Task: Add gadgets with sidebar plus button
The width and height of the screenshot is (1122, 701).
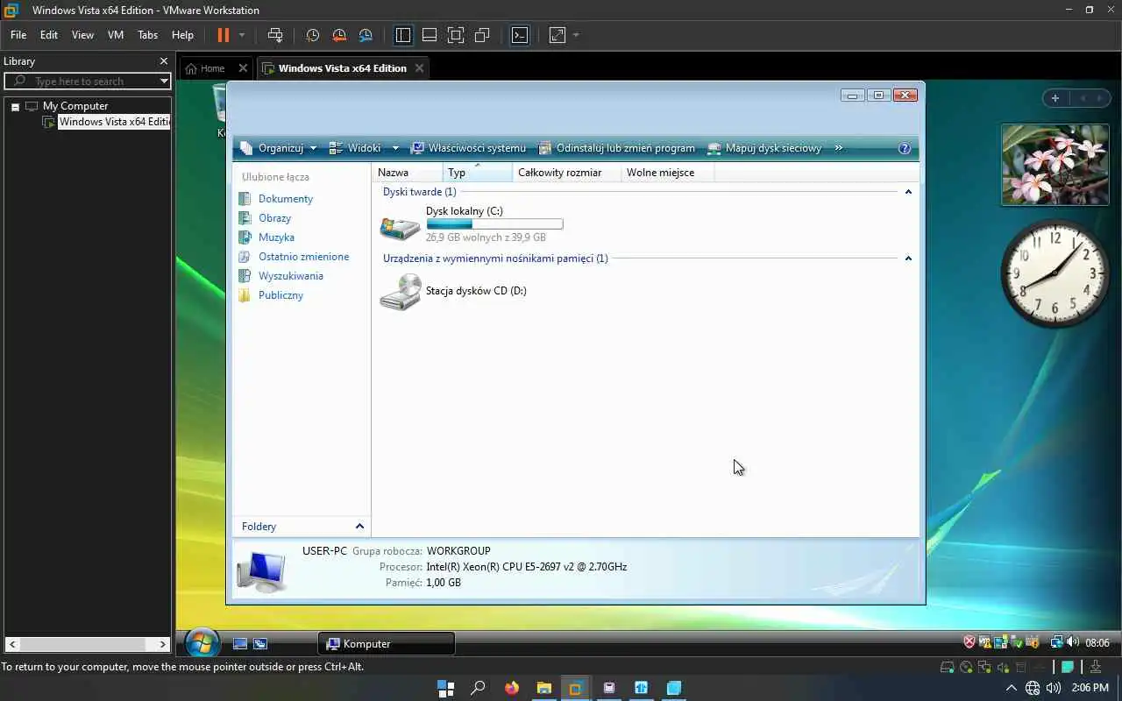Action: point(1055,98)
